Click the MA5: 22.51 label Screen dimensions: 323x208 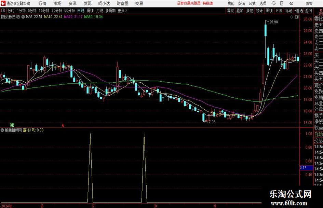tap(34, 17)
